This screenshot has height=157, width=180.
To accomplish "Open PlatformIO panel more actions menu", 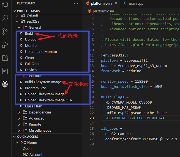I will [x=76, y=3].
